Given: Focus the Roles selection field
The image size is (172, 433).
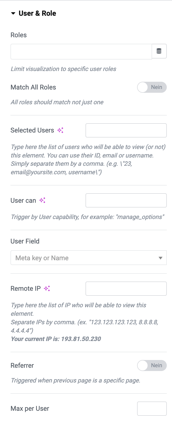Looking at the screenshot, I should [81, 52].
